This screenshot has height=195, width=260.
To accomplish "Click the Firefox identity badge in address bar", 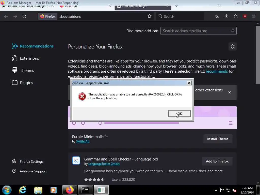I will point(48,17).
